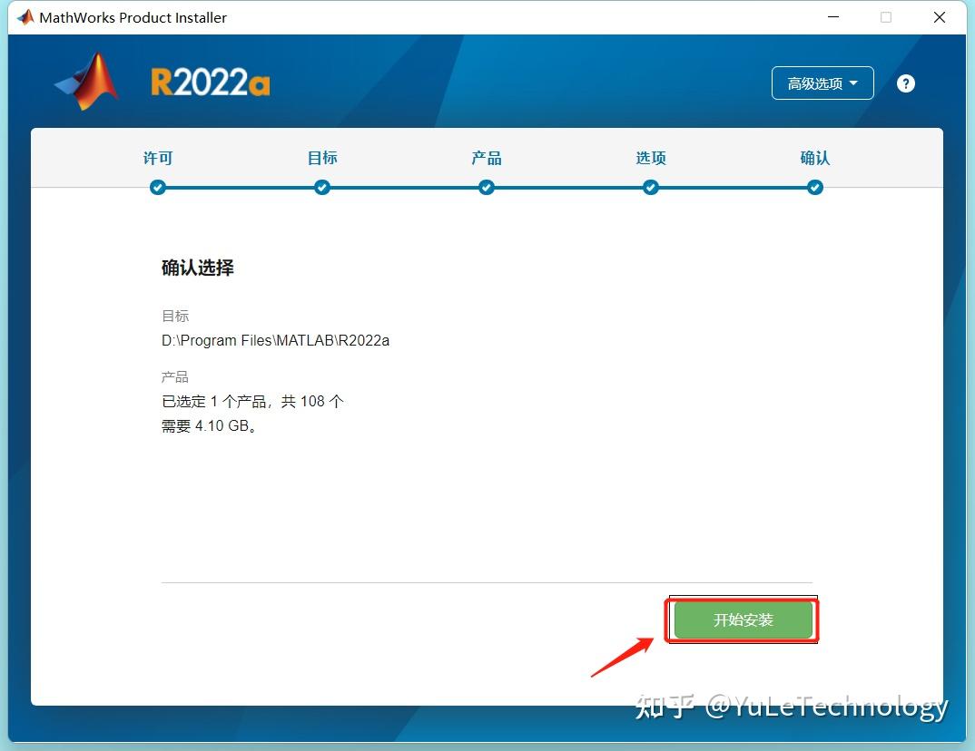Click the 开始安装 button
975x751 pixels.
click(742, 619)
